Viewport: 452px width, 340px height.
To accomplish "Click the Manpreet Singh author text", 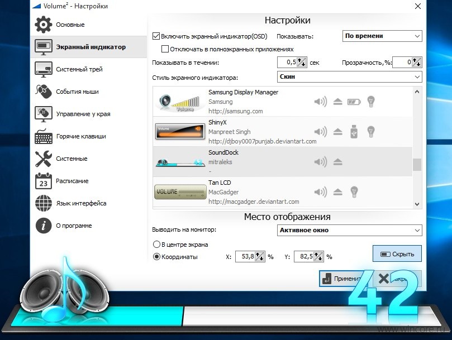I will click(230, 132).
